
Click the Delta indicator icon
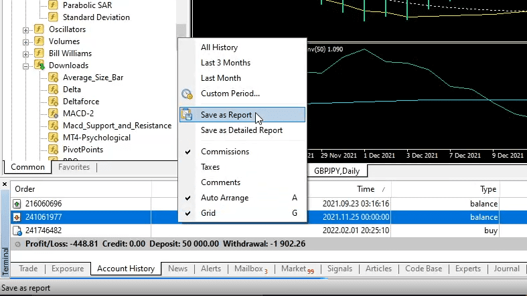54,90
